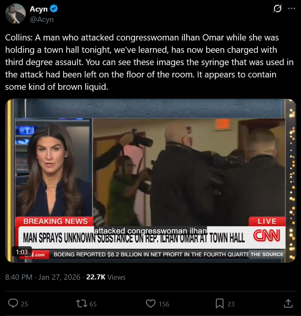
Task: Click the reply speech bubble icon
Action: [13, 304]
